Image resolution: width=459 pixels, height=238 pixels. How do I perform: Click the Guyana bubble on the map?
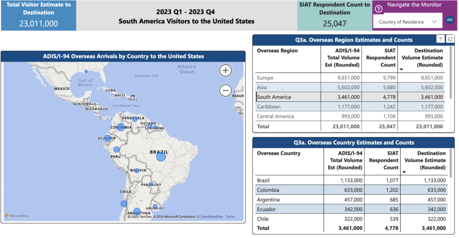pyautogui.click(x=150, y=126)
